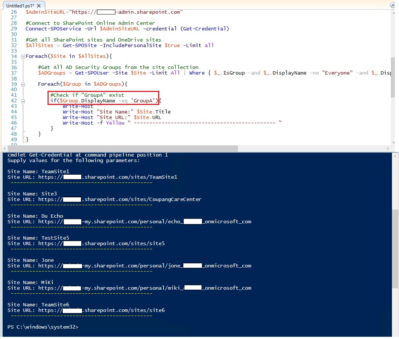Collapse the Foreach($Site in $AllSites) block
The width and height of the screenshot is (399, 339).
(23, 57)
